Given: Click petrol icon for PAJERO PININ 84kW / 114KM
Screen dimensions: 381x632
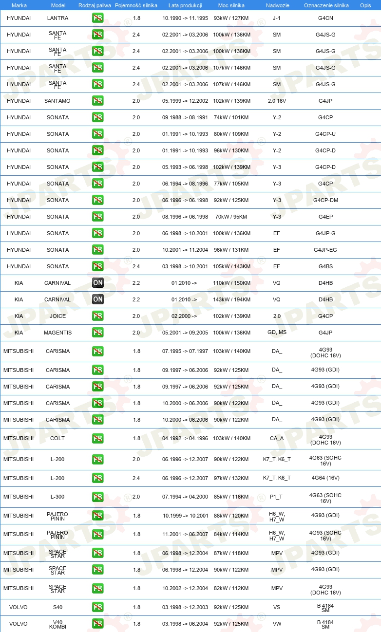Looking at the screenshot, I should pos(97,534).
